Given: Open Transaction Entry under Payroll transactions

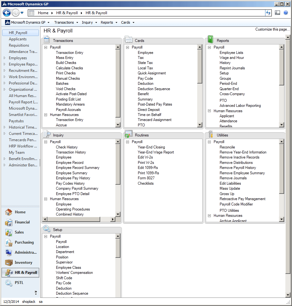Looking at the screenshot, I should (x=70, y=53).
